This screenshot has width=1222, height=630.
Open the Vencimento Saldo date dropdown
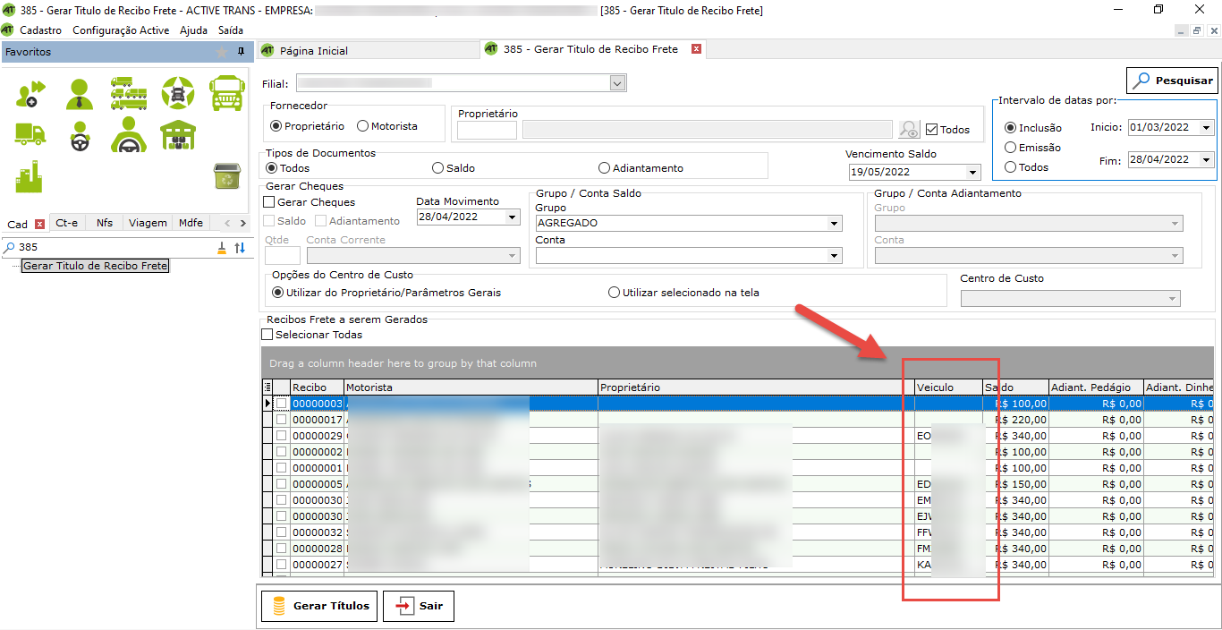tap(972, 172)
